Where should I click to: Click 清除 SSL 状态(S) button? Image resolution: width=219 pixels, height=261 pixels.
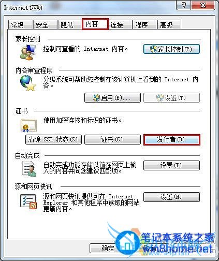[x=53, y=139]
